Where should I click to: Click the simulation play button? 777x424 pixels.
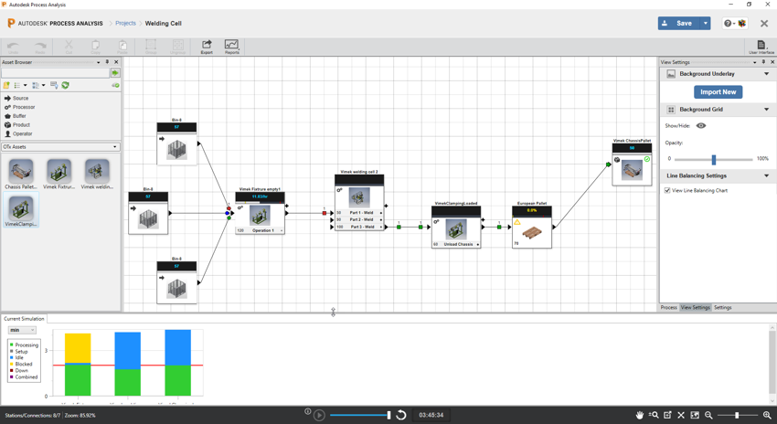click(319, 415)
